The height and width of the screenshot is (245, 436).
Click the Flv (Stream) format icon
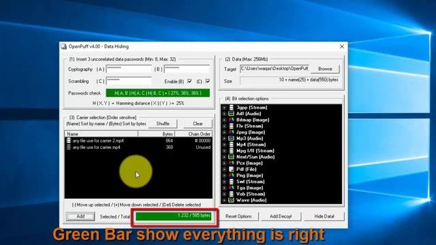point(231,126)
